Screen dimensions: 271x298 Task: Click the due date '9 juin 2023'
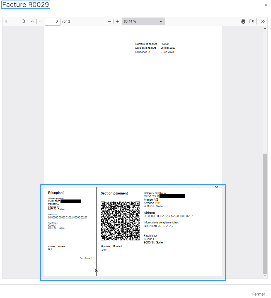click(167, 52)
